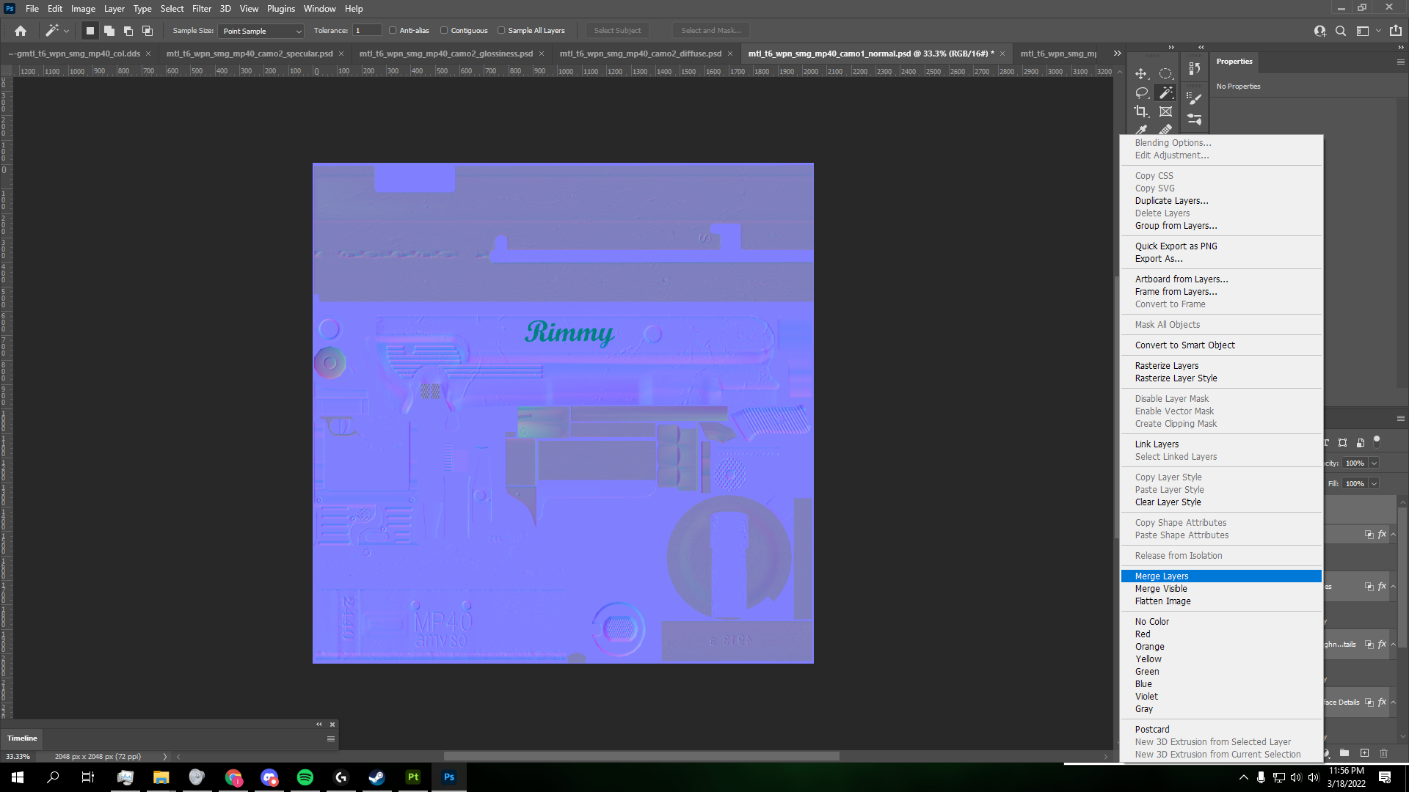Open Spotify from the taskbar
The height and width of the screenshot is (792, 1409).
point(305,777)
